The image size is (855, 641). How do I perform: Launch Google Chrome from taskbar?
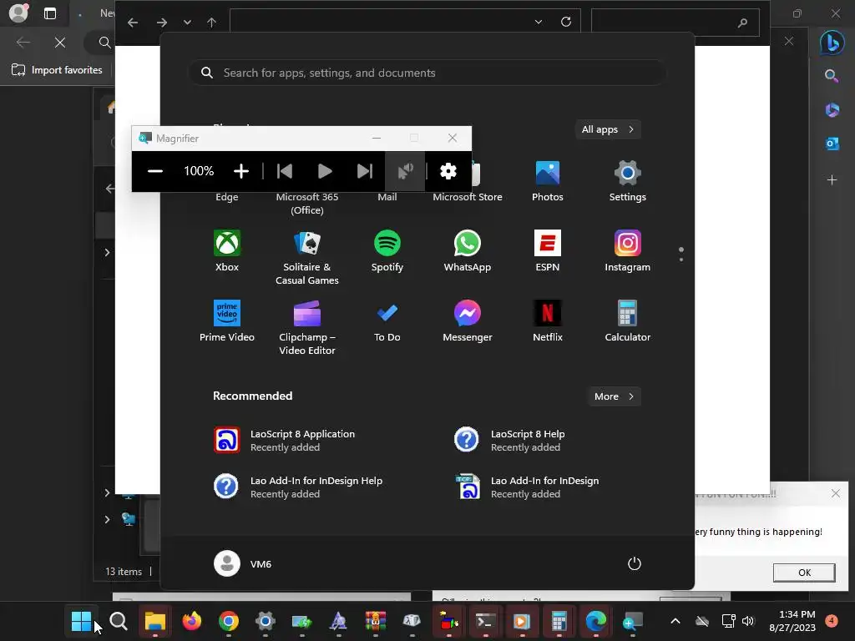pyautogui.click(x=229, y=621)
